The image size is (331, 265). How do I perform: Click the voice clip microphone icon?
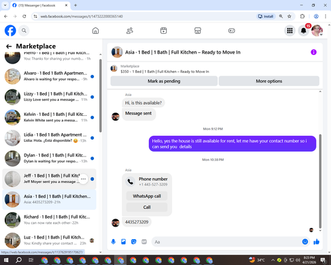[113, 242]
